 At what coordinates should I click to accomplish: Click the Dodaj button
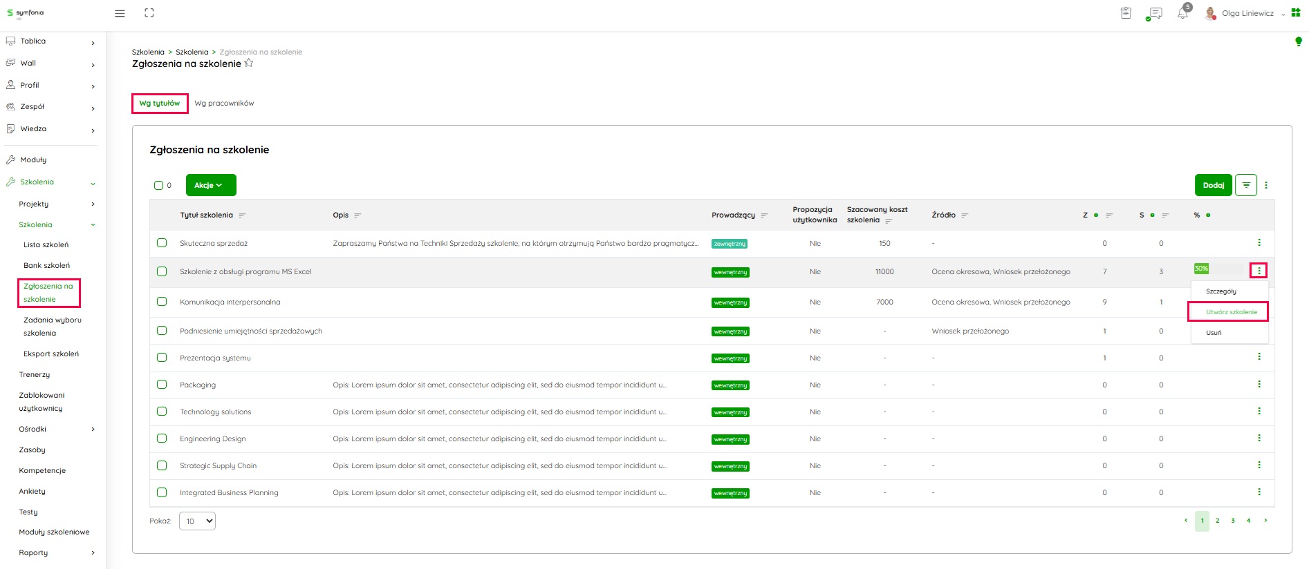pyautogui.click(x=1213, y=185)
